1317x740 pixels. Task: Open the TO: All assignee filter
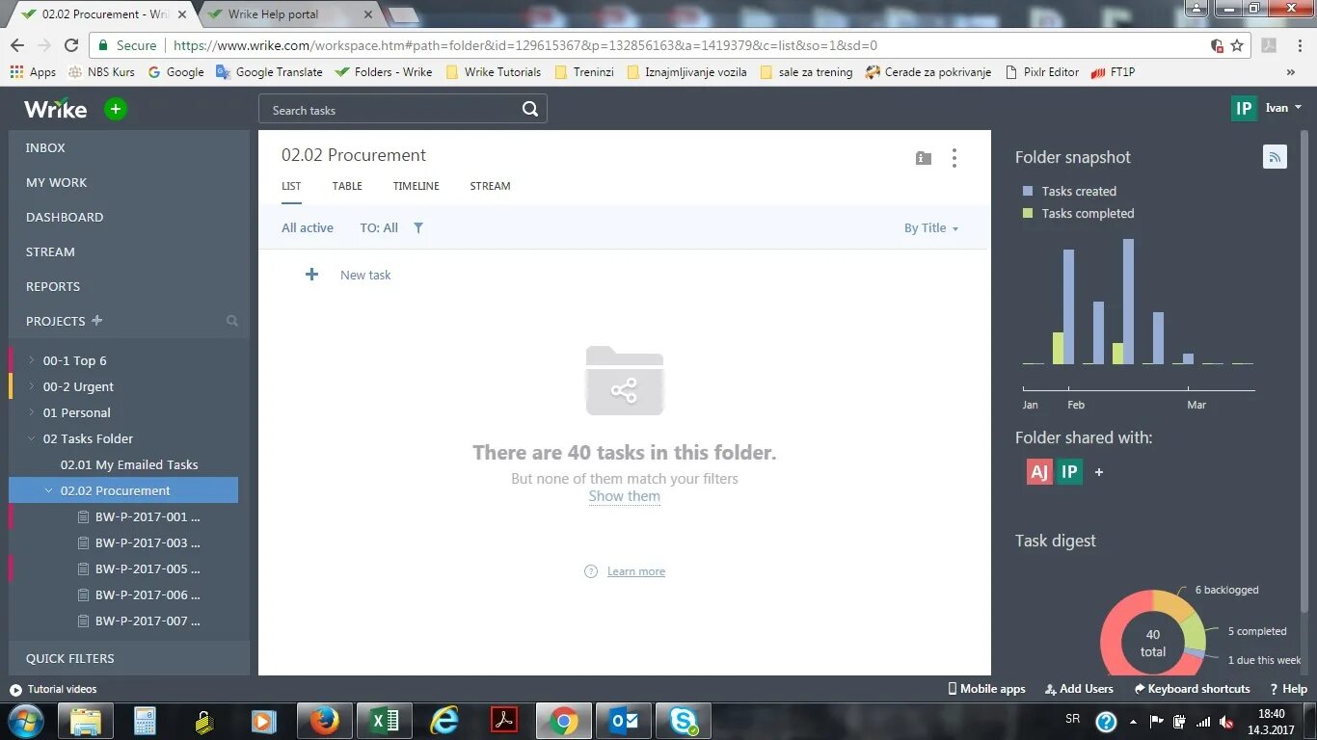coord(379,227)
